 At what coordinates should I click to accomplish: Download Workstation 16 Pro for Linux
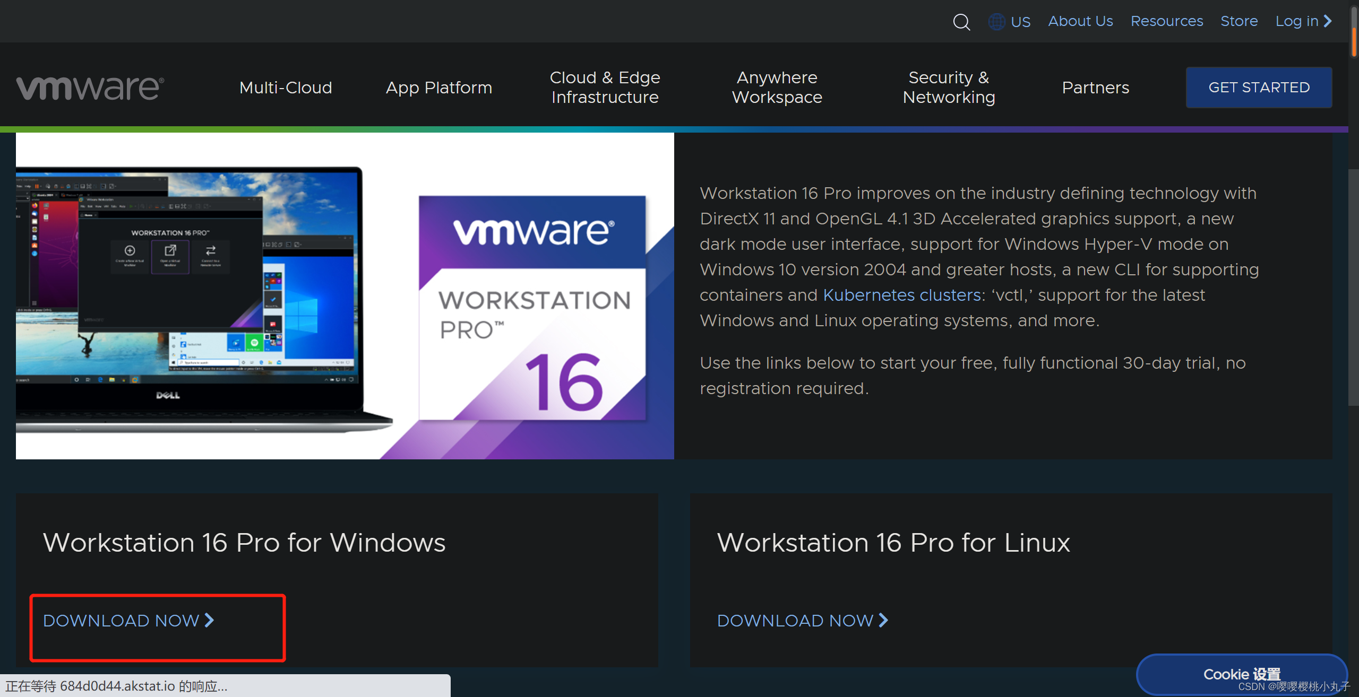click(803, 621)
